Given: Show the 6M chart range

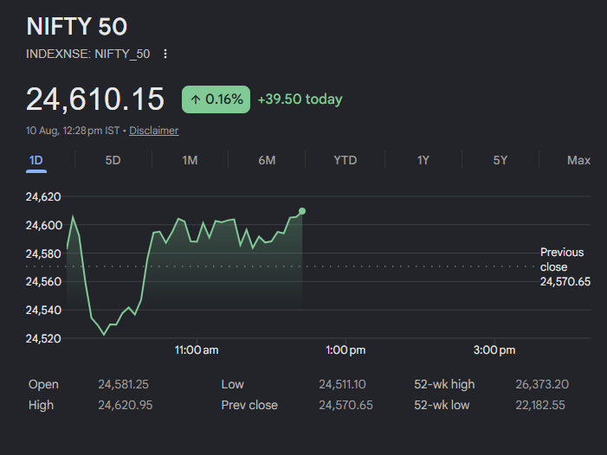Looking at the screenshot, I should point(267,160).
